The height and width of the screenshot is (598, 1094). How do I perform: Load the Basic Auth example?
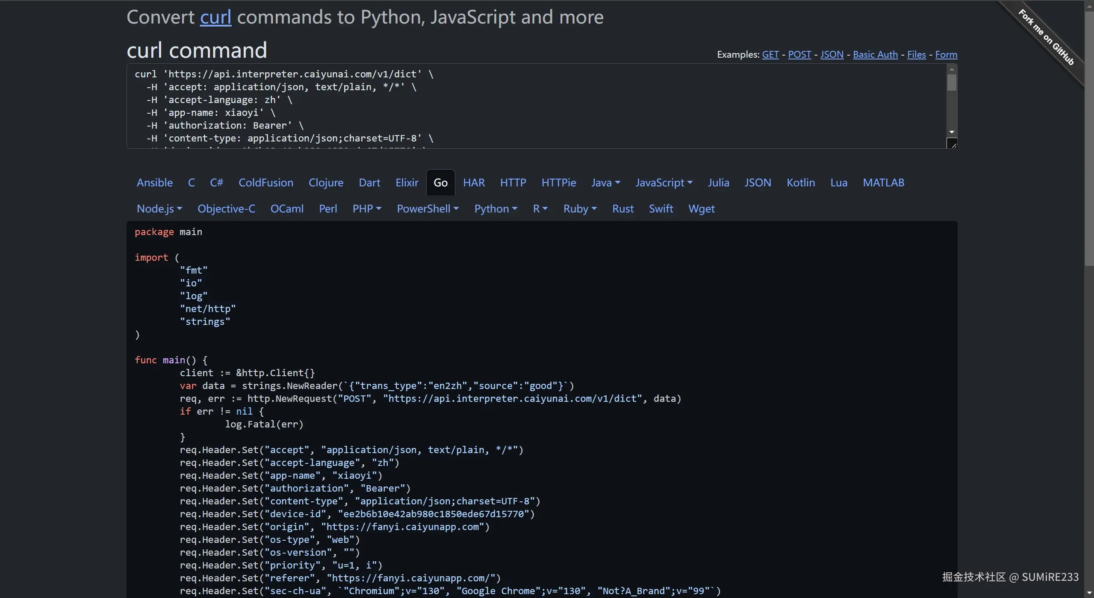pos(875,55)
